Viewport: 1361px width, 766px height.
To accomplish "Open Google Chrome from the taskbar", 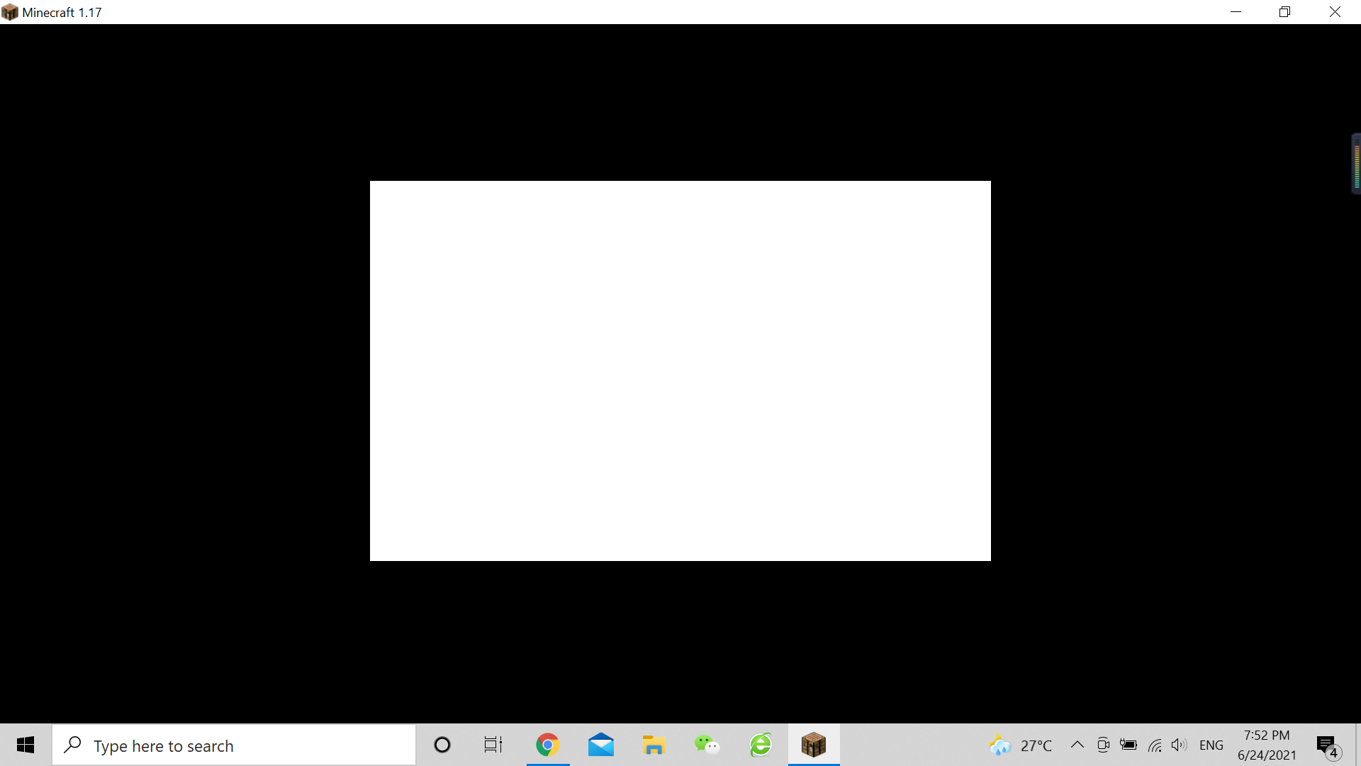I will coord(547,745).
